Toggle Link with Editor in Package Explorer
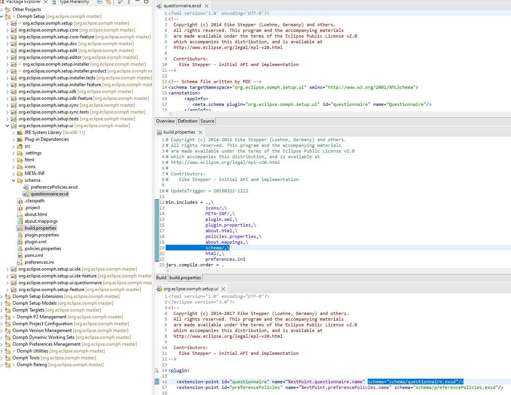The height and width of the screenshot is (395, 511). click(108, 2)
